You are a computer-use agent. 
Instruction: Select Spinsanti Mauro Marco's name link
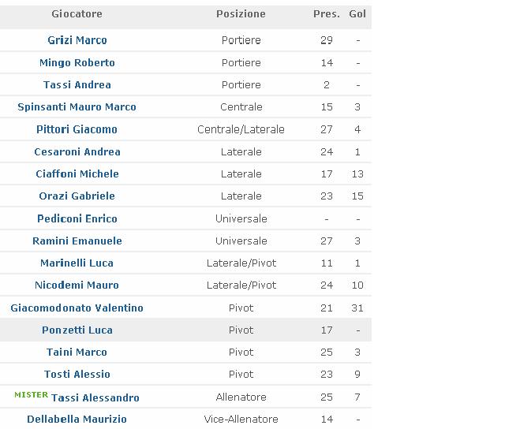click(77, 106)
